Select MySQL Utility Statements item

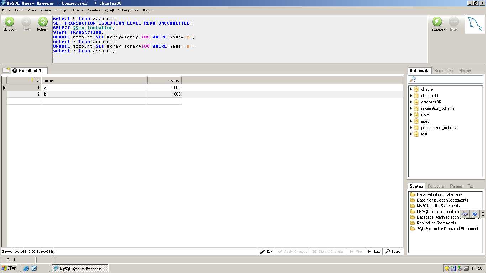pyautogui.click(x=438, y=206)
